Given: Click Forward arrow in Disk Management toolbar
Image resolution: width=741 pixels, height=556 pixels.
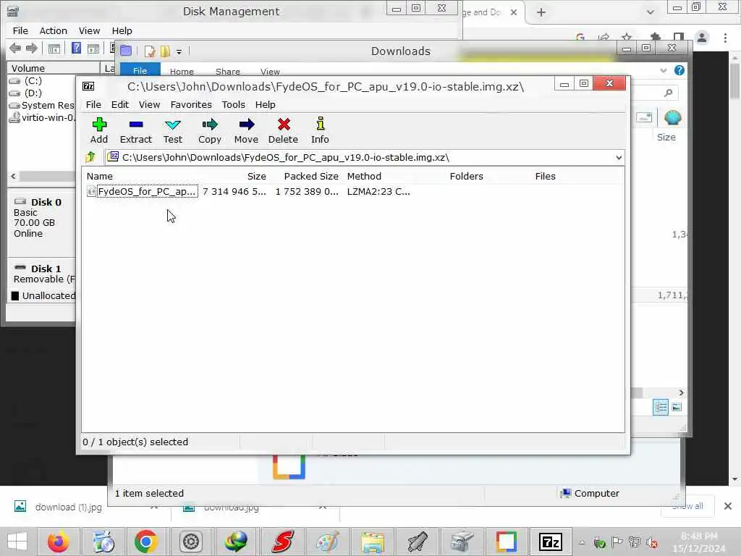Looking at the screenshot, I should (x=32, y=49).
